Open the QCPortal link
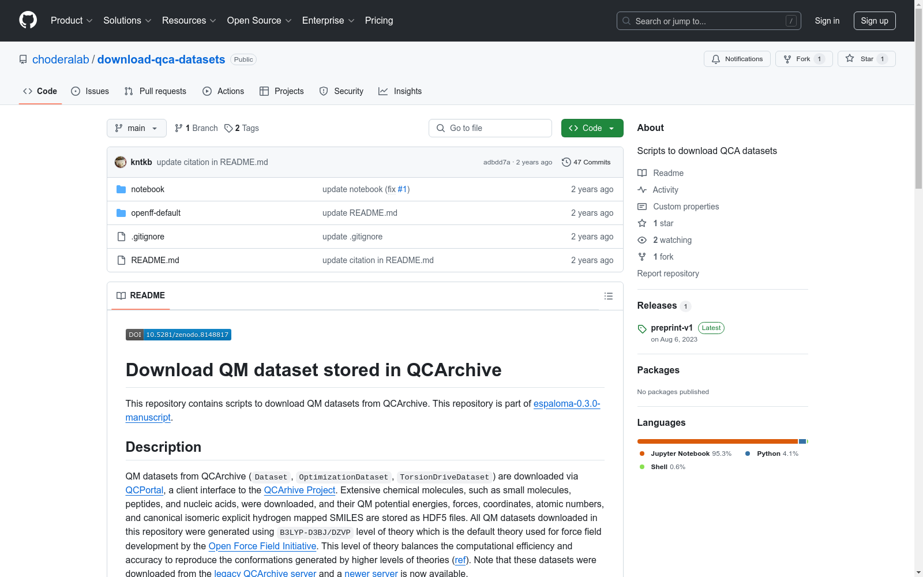Viewport: 923px width, 577px height. (144, 490)
